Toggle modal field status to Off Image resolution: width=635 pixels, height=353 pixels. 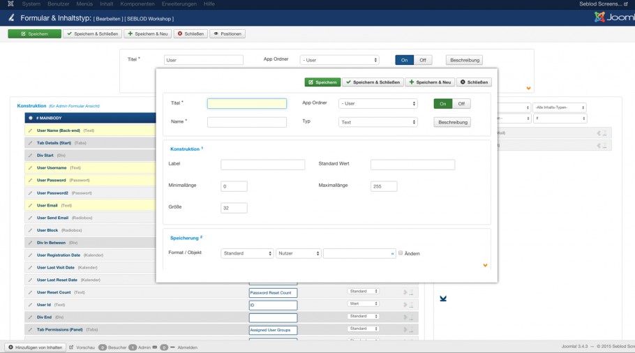(461, 104)
